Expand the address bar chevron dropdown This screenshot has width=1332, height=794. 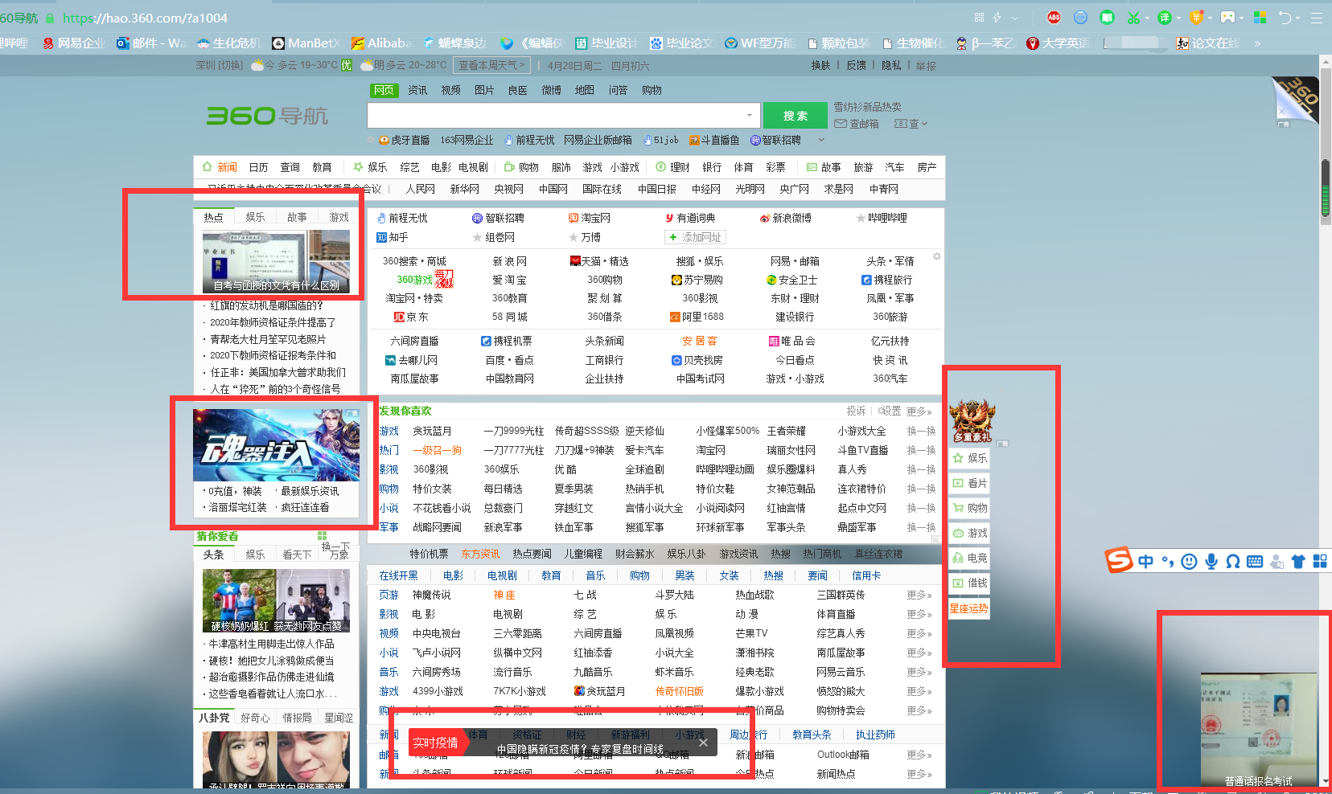(x=1015, y=18)
